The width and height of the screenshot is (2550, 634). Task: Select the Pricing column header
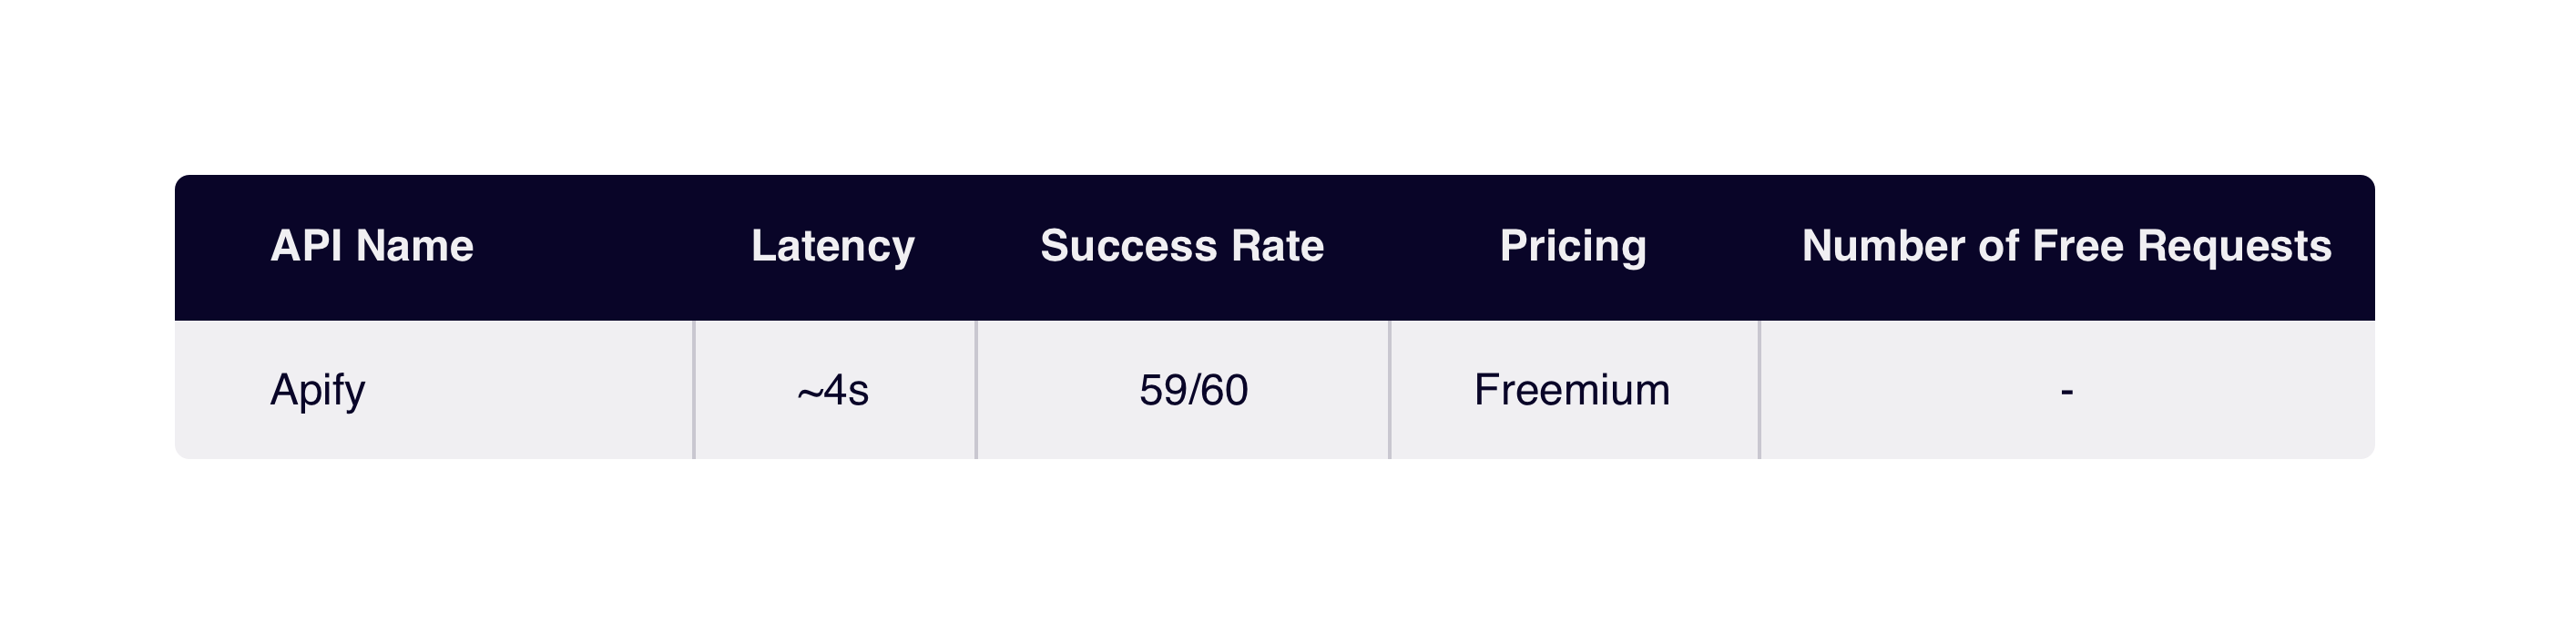click(x=1573, y=247)
